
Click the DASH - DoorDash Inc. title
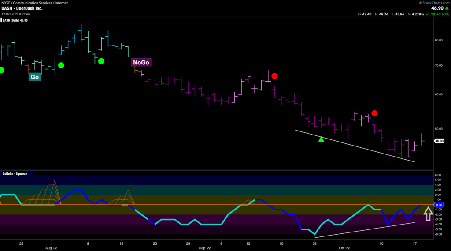[21, 8]
